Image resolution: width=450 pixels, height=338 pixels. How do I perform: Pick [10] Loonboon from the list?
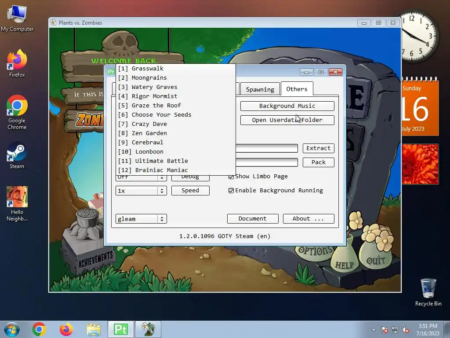point(175,151)
